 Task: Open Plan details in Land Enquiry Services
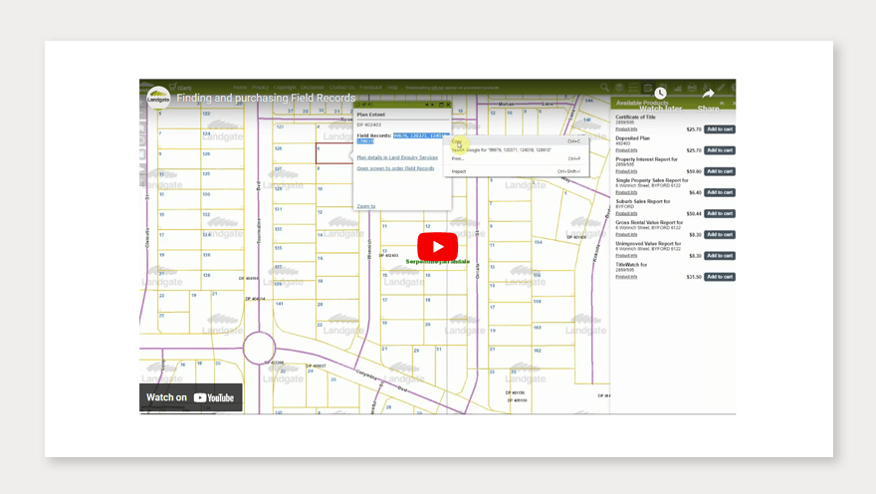[x=397, y=157]
